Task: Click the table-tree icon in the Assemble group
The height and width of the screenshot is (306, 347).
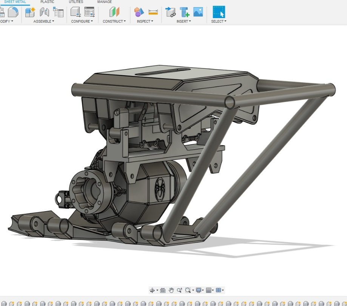Action: tap(59, 12)
